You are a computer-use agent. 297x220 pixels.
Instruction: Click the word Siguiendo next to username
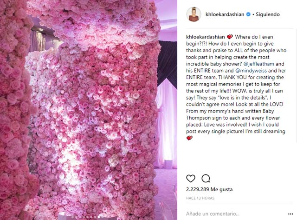pos(268,14)
